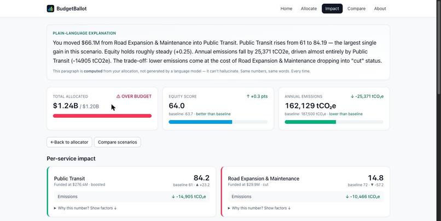Expand Road Expansion 'Why this number?' factors

tap(259, 208)
